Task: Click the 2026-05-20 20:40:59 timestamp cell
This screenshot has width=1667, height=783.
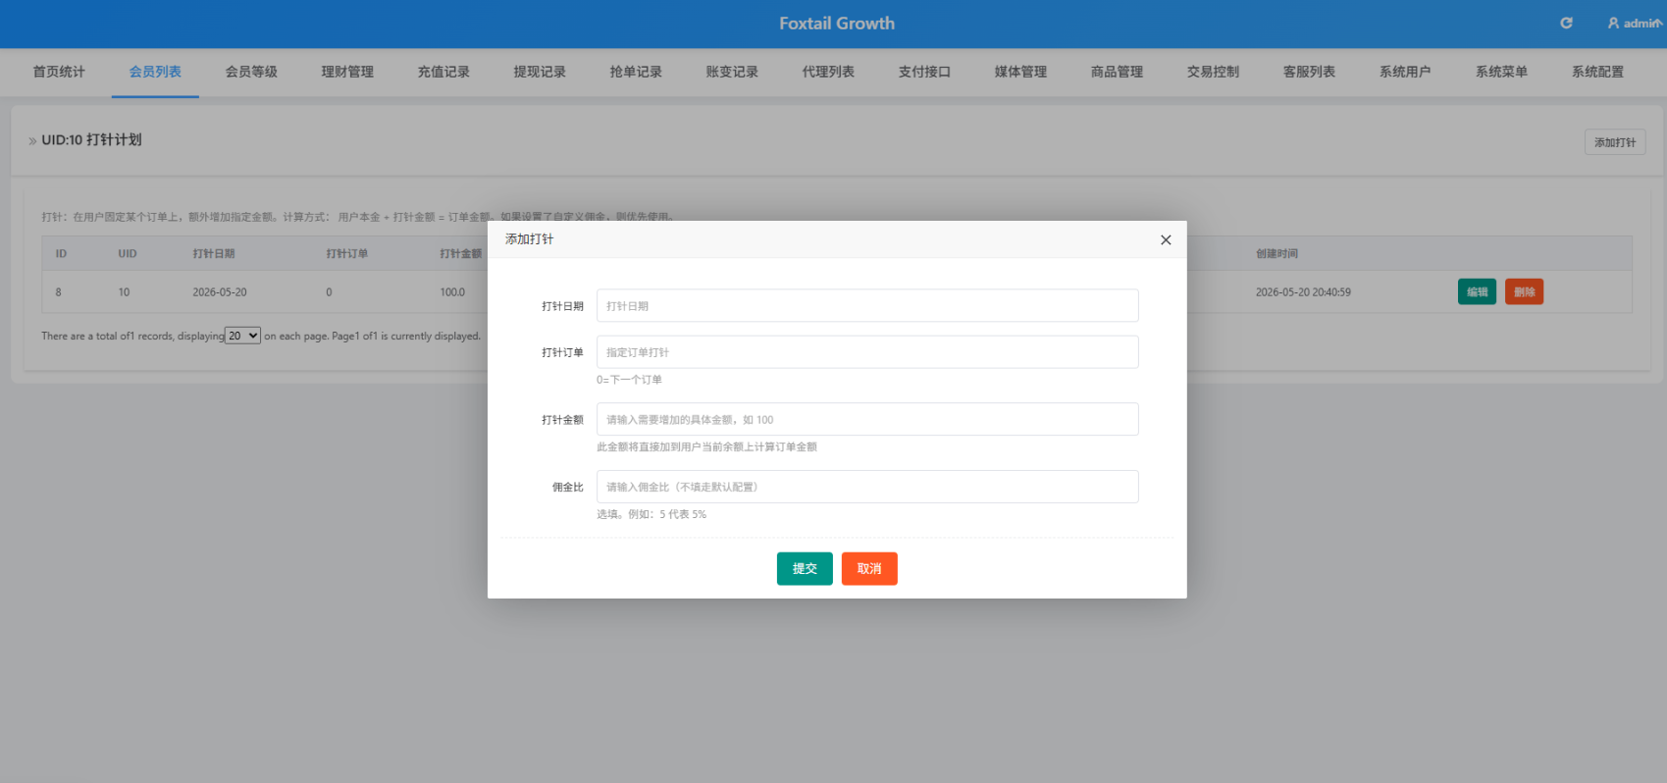Action: pos(1303,292)
